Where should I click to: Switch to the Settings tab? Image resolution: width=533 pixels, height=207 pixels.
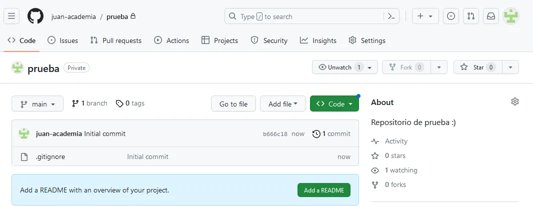coord(367,40)
